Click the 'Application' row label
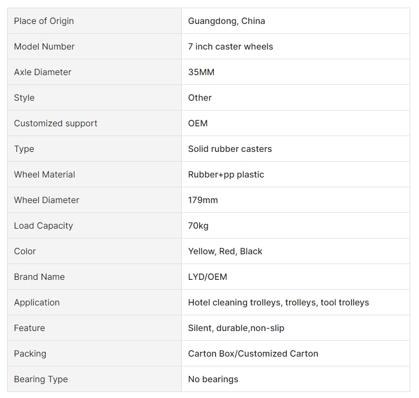The width and height of the screenshot is (419, 398). 37,302
